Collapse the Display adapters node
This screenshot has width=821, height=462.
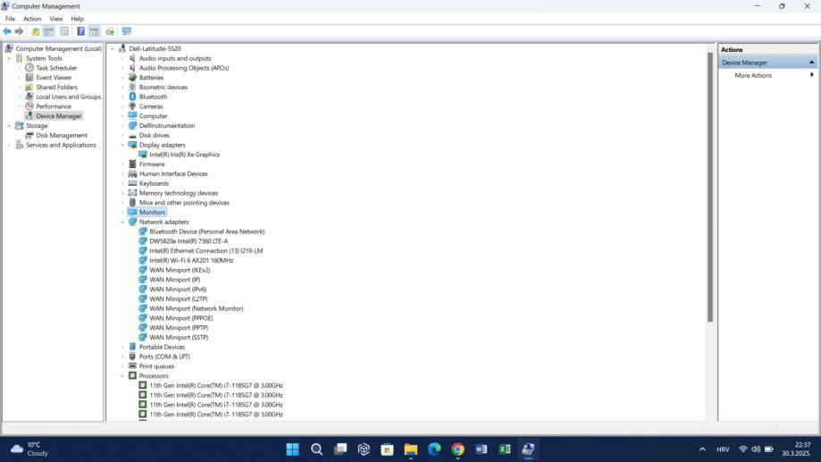click(122, 145)
